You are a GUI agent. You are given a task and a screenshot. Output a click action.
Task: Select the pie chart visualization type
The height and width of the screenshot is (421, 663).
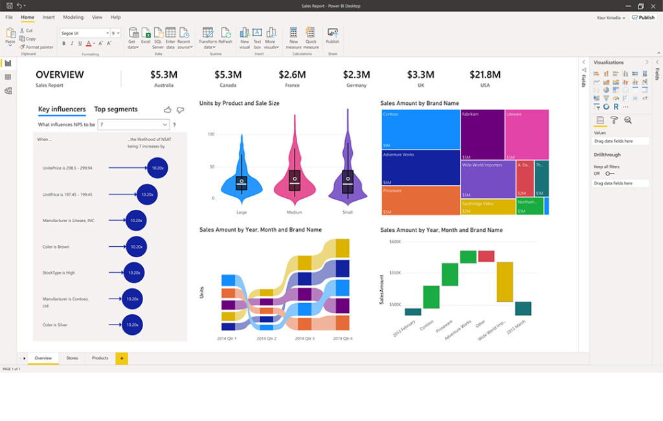(606, 90)
